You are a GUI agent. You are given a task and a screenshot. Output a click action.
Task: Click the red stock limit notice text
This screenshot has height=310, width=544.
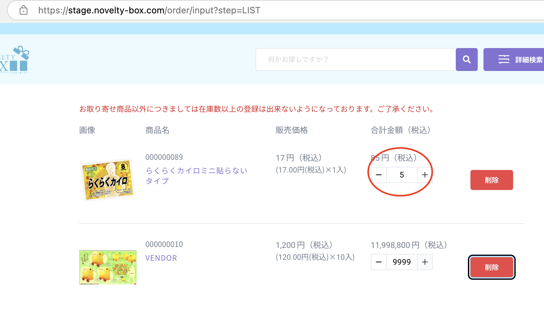pyautogui.click(x=257, y=109)
